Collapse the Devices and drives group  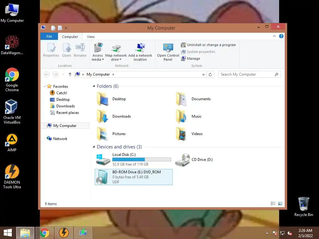pos(94,147)
